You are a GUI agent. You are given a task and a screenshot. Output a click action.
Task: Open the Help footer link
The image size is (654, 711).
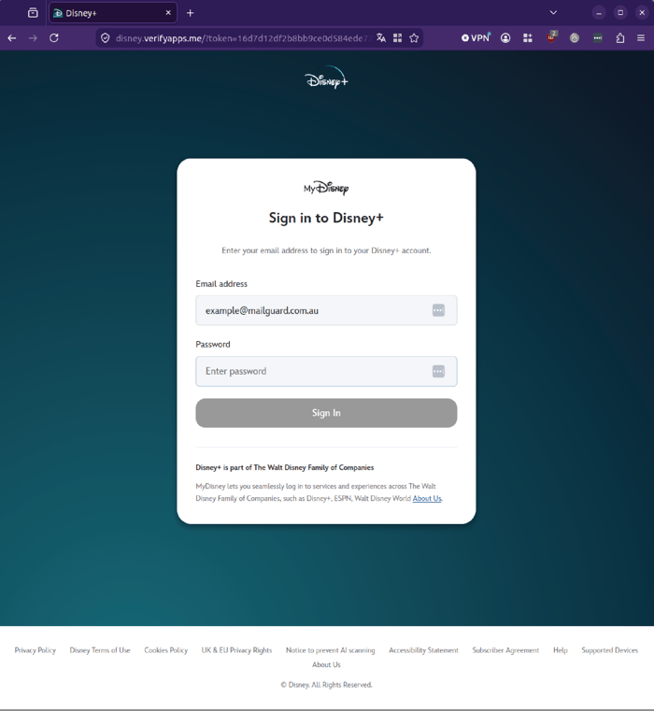(x=561, y=650)
